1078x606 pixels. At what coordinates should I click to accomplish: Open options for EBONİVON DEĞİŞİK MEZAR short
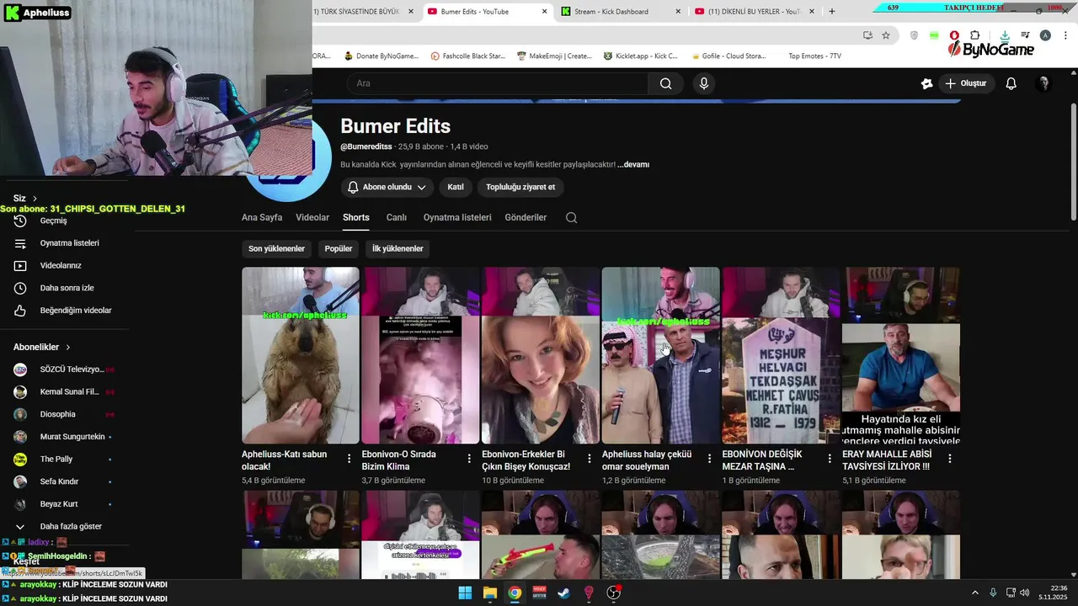coord(830,459)
